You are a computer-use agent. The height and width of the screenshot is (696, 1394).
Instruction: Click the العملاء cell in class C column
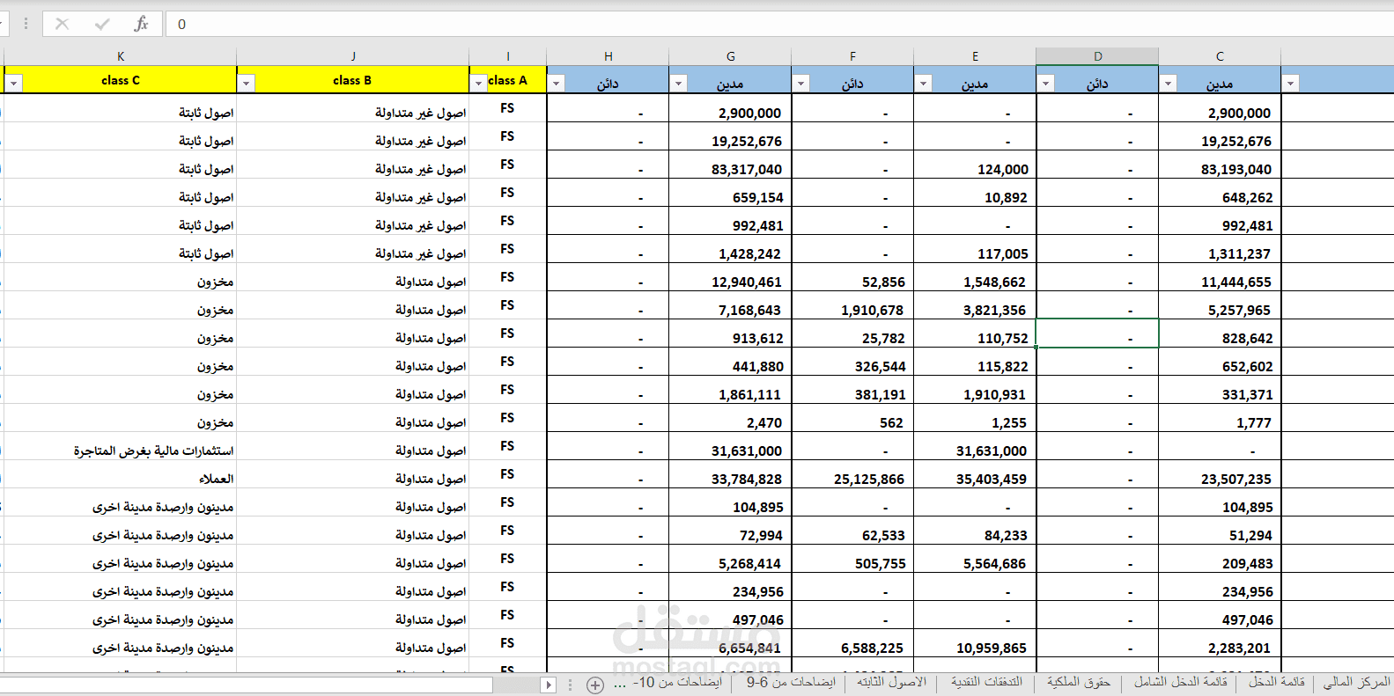121,475
